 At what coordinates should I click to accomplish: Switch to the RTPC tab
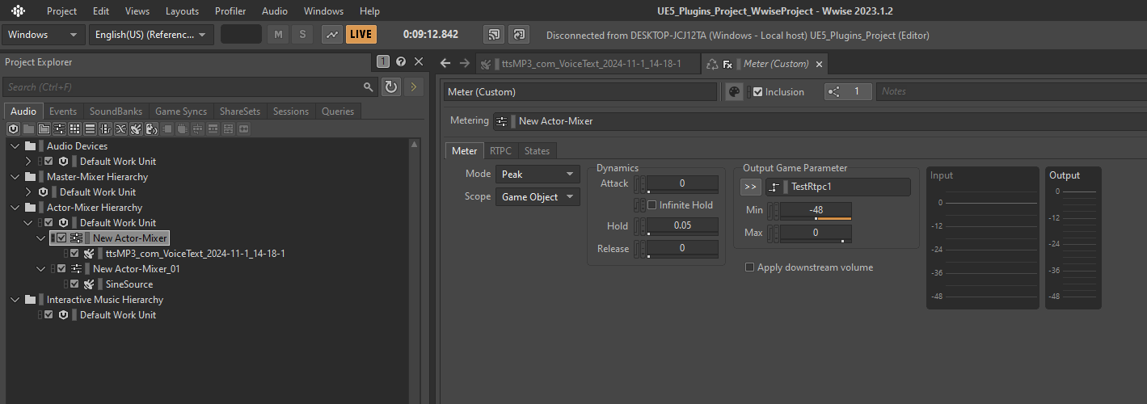point(500,151)
